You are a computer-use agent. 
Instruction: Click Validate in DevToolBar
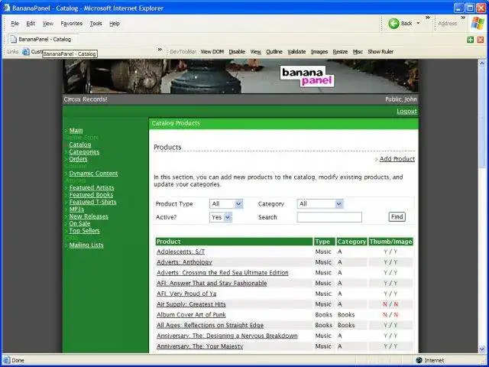pyautogui.click(x=296, y=52)
